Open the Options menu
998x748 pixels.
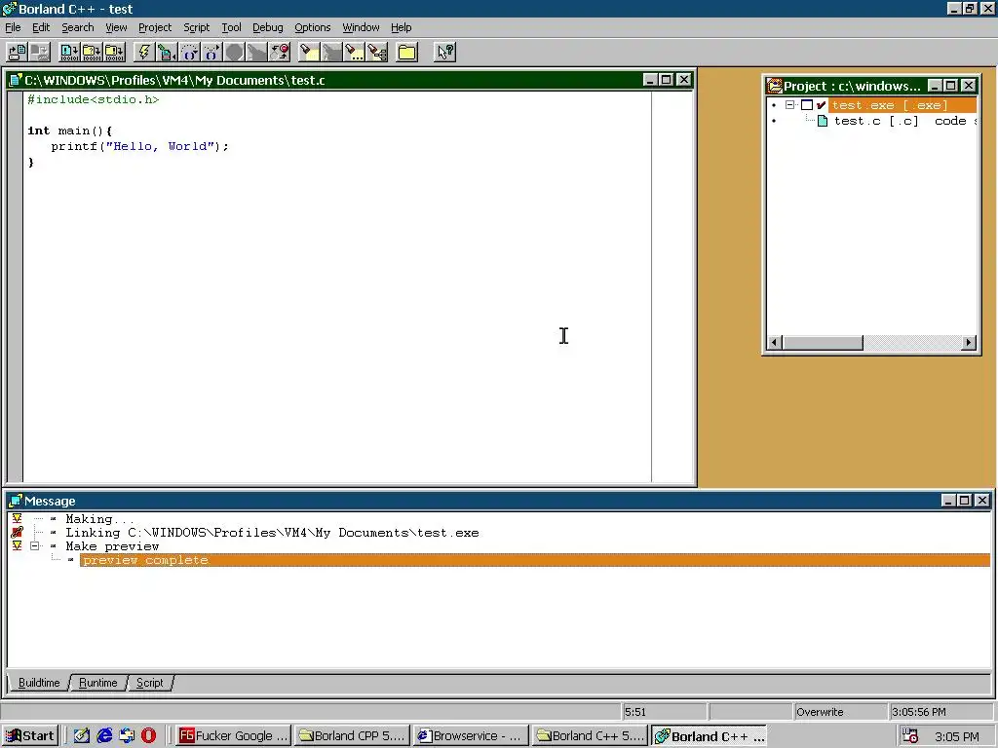point(312,27)
